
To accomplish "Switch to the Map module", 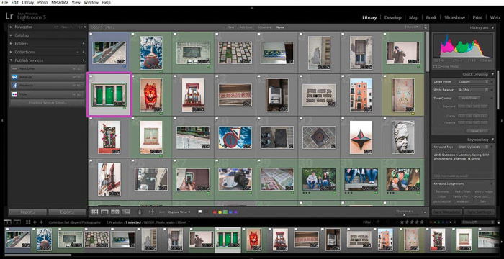I will (x=414, y=18).
